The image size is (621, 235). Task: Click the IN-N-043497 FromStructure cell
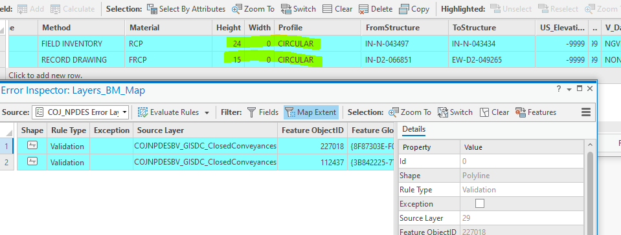pyautogui.click(x=405, y=44)
